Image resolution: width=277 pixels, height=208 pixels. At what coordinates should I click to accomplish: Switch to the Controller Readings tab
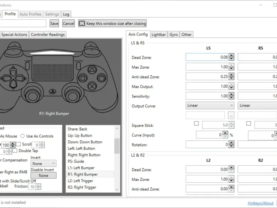tap(48, 34)
